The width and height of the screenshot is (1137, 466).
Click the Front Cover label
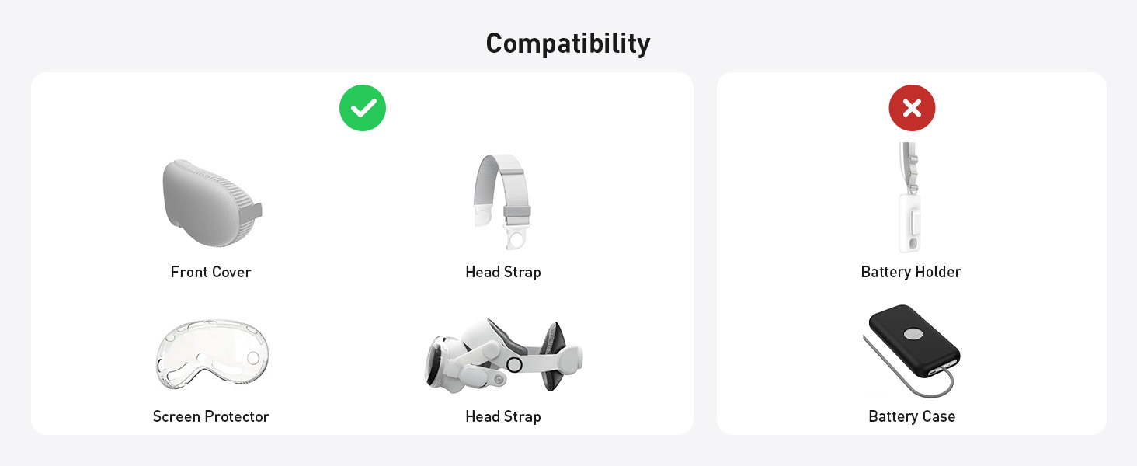[211, 272]
